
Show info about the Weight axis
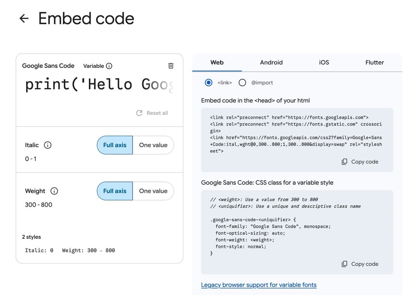pyautogui.click(x=54, y=191)
